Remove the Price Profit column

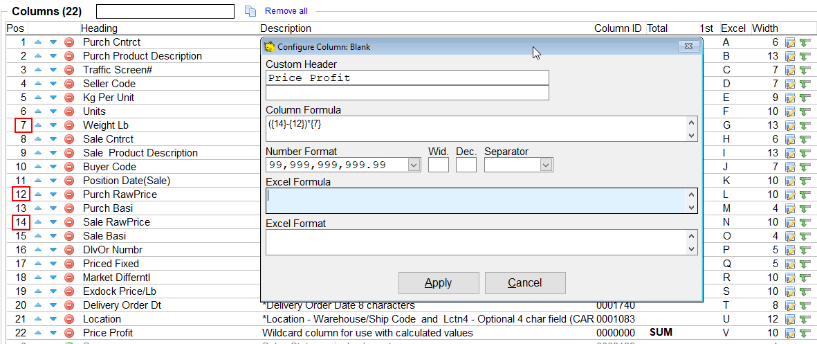tap(68, 332)
